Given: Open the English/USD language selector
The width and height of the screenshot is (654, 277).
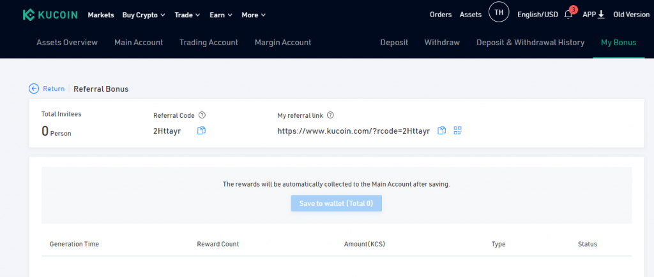Looking at the screenshot, I should pyautogui.click(x=538, y=15).
